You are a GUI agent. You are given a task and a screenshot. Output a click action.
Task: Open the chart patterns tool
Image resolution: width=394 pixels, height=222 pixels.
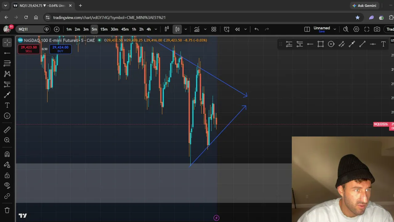(x=7, y=74)
